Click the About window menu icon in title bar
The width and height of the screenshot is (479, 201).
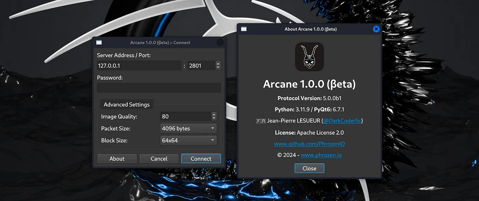point(244,29)
